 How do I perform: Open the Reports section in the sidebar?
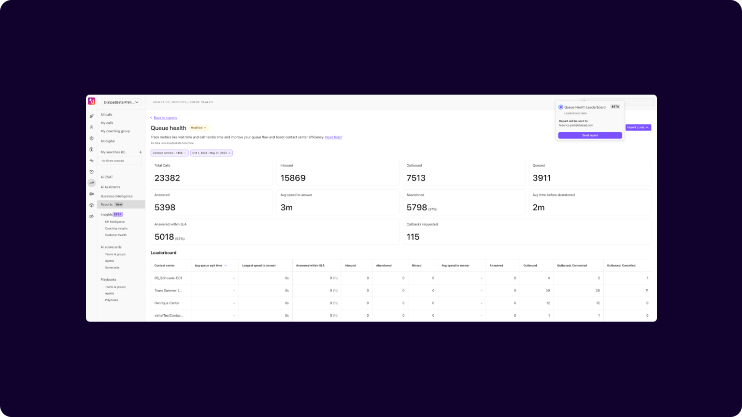[107, 204]
